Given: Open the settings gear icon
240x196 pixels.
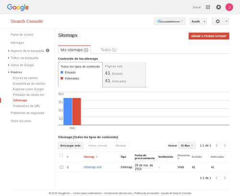Looking at the screenshot, I should [217, 21].
